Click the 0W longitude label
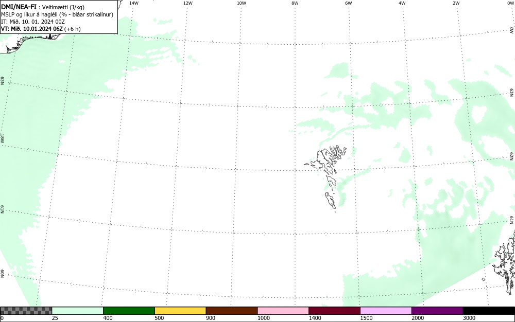 [510, 3]
